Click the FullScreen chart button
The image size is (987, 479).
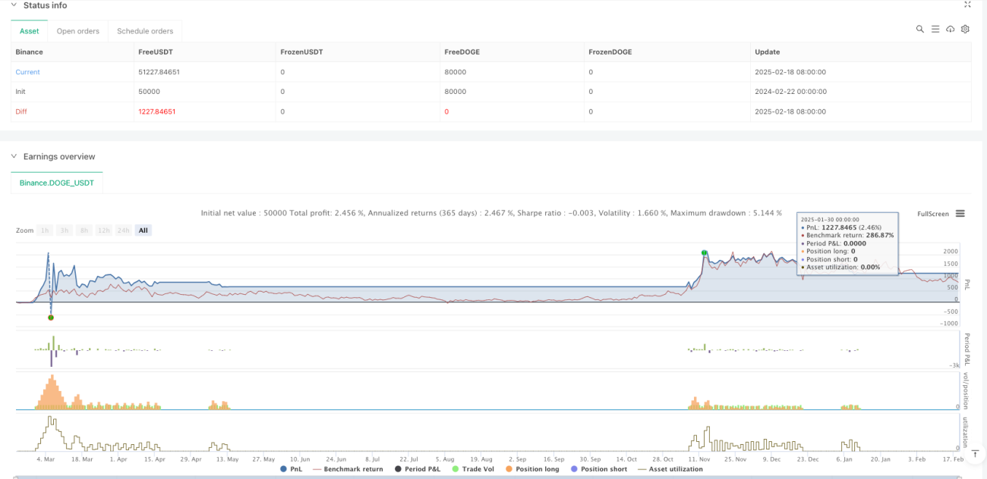933,214
